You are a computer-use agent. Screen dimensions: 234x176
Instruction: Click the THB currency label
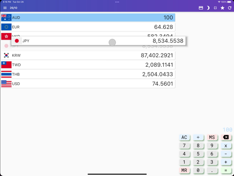pyautogui.click(x=16, y=74)
